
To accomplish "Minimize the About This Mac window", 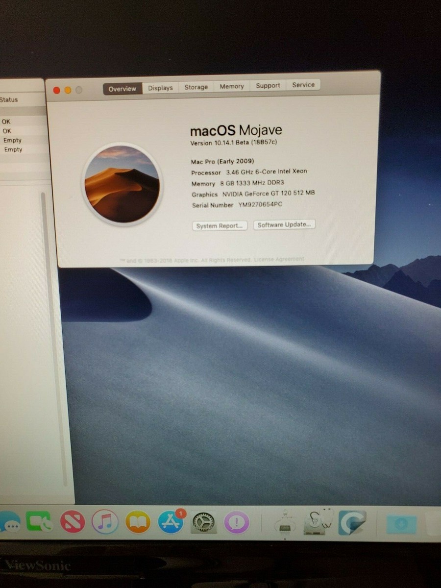I will point(68,90).
